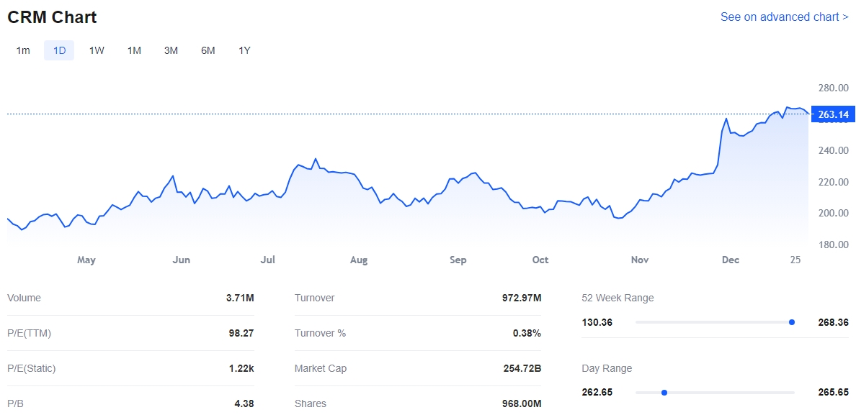Switch chart to 1M interval
This screenshot has height=420, width=856.
click(134, 50)
